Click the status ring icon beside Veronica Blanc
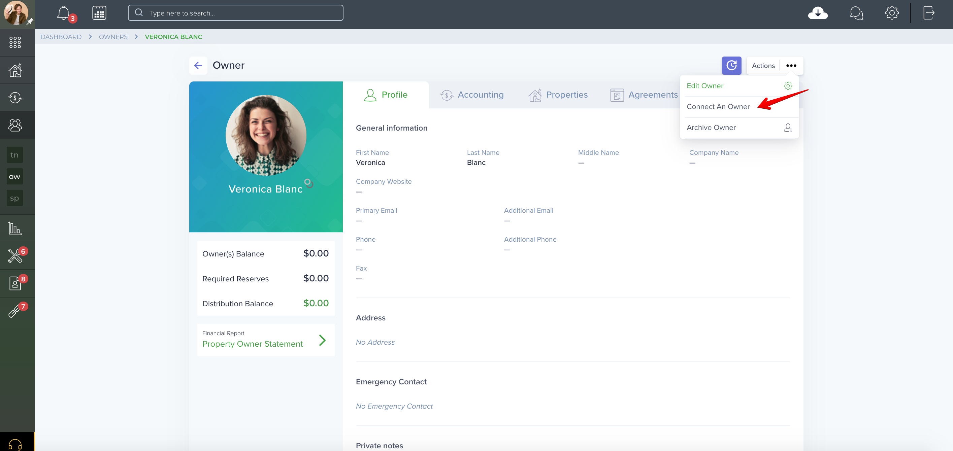 [x=308, y=183]
